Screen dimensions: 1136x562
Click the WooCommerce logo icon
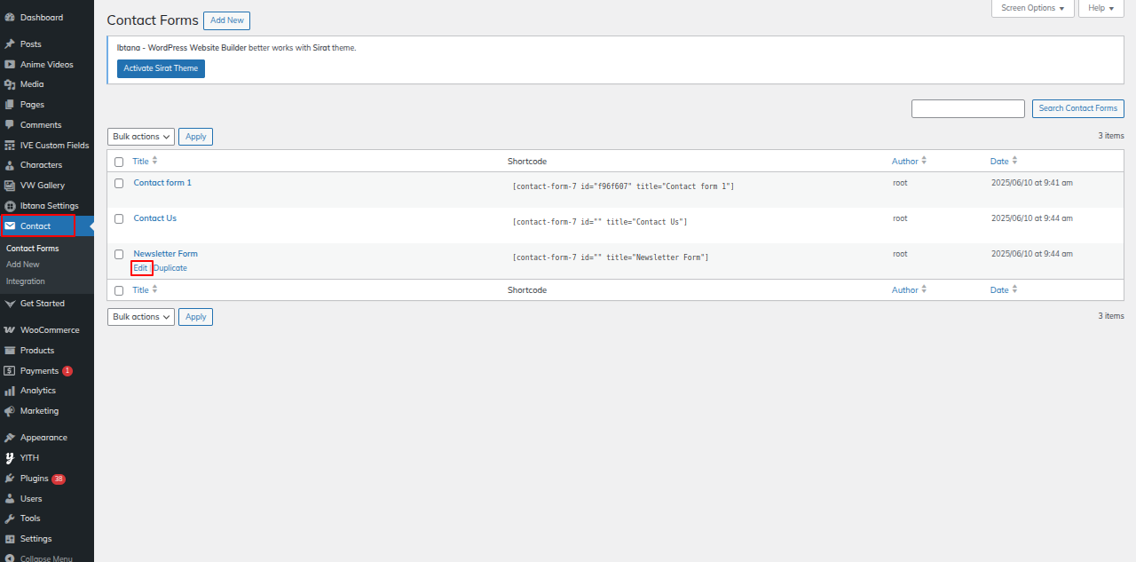click(10, 330)
